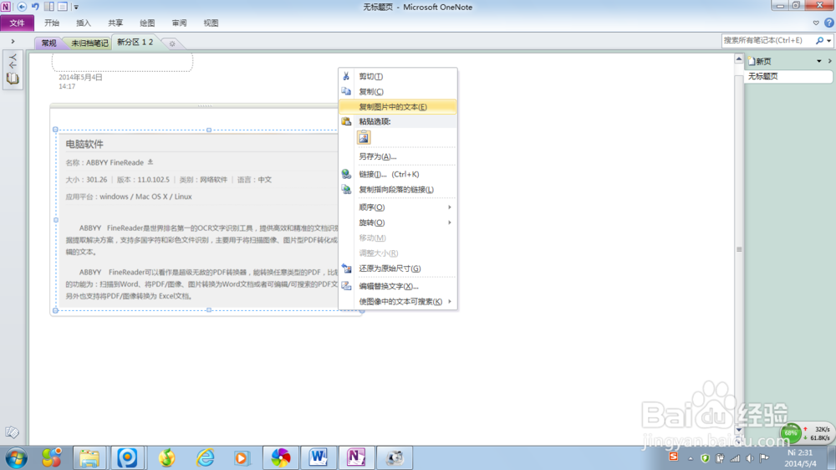Screen dimensions: 836x470
Task: Open the 视图 ribbon tab
Action: (212, 23)
